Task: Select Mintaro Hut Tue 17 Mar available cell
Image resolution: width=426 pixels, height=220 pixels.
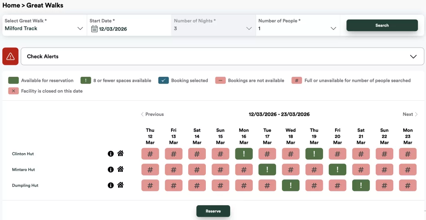Action: pyautogui.click(x=267, y=169)
